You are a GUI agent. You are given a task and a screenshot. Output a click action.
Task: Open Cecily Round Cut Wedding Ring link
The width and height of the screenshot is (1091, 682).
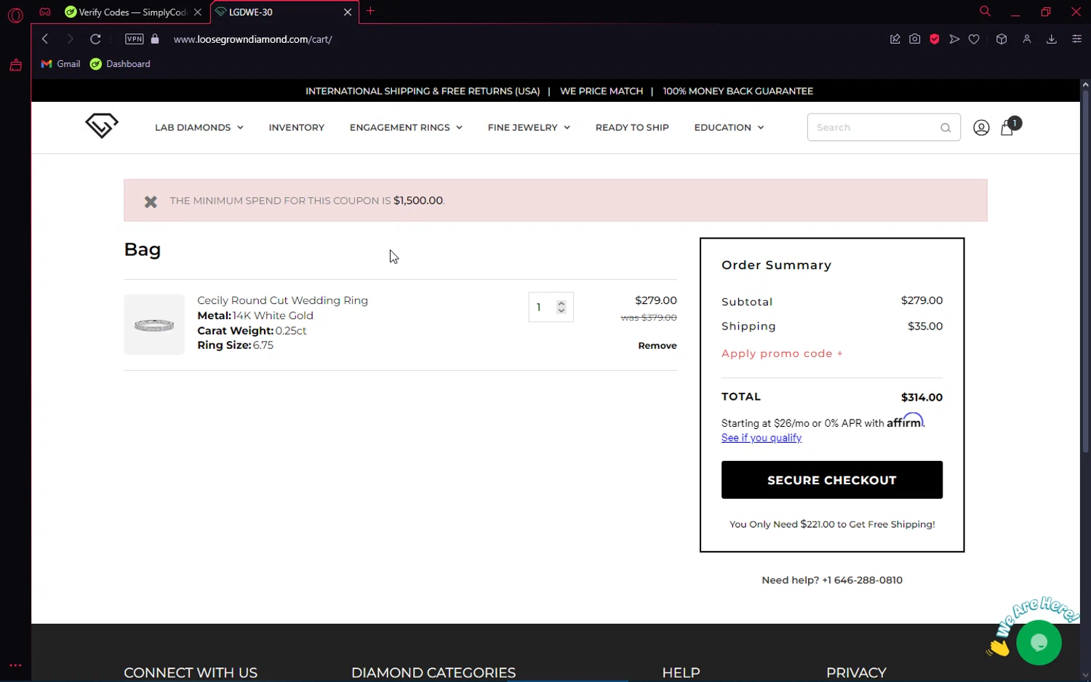point(282,300)
